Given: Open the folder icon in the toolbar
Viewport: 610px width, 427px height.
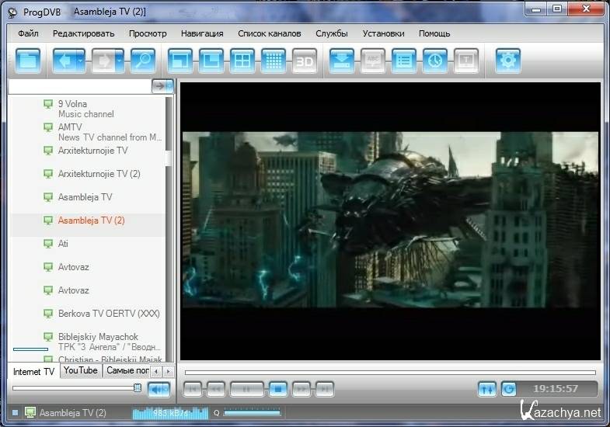Looking at the screenshot, I should [28, 61].
